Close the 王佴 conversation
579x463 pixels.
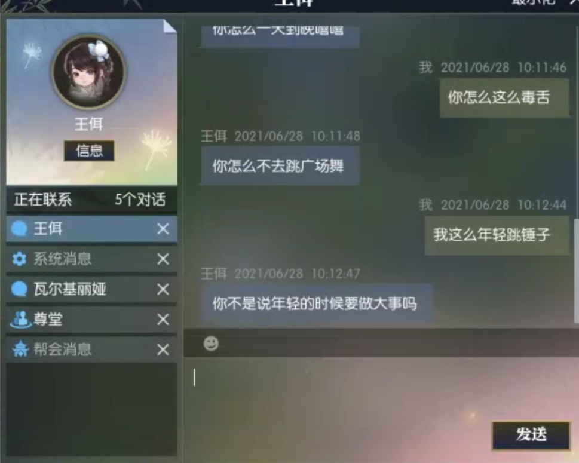click(x=163, y=229)
